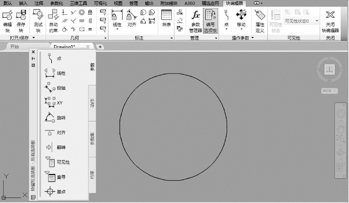Viewport: 349px width, 203px height.
Task: Click the ViewCube top (上) face
Action: [330, 69]
